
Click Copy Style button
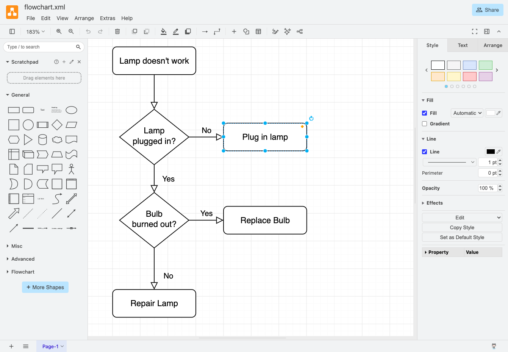pyautogui.click(x=462, y=227)
